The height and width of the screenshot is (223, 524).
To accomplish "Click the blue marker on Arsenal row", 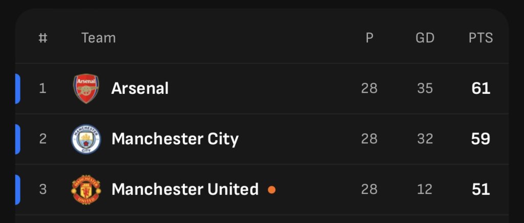I will [x=18, y=89].
